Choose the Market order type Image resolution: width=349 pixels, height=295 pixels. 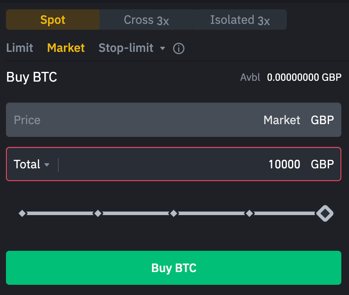(x=66, y=48)
